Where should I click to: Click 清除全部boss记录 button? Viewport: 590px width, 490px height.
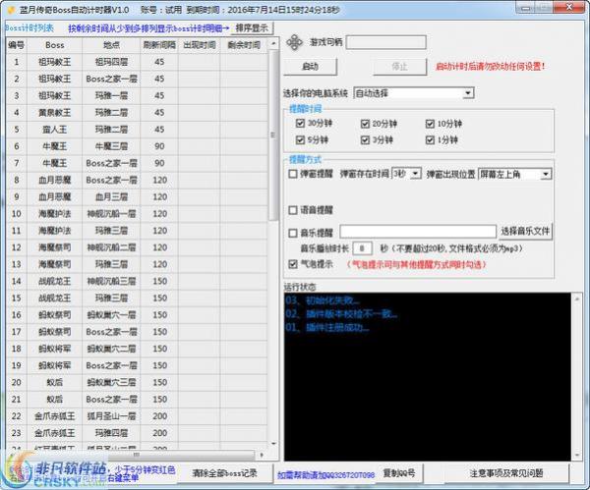(x=224, y=473)
